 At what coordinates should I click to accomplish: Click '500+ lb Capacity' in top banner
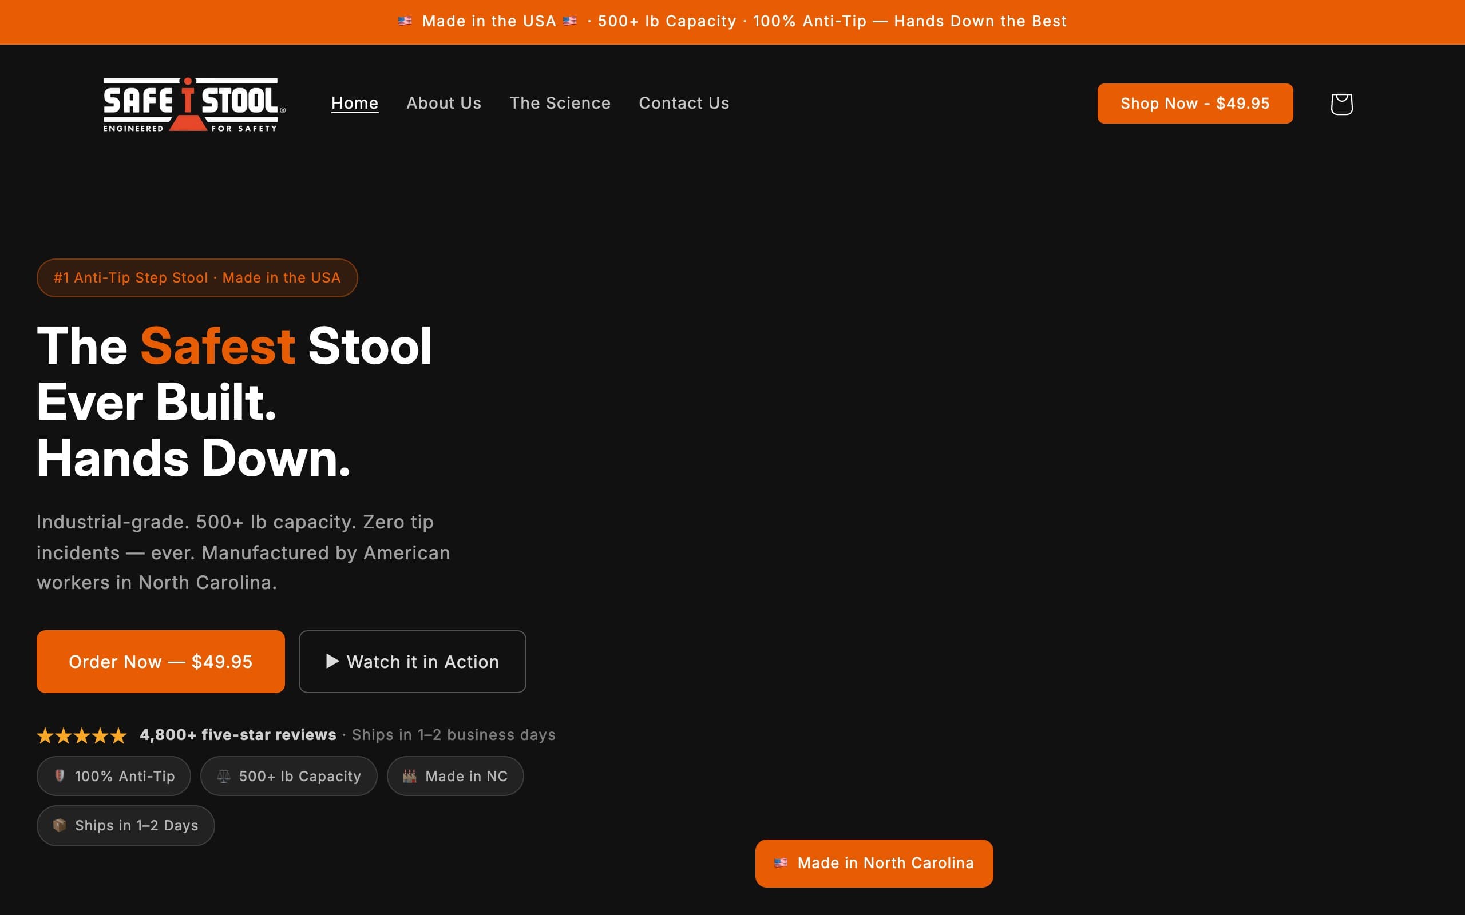point(667,21)
